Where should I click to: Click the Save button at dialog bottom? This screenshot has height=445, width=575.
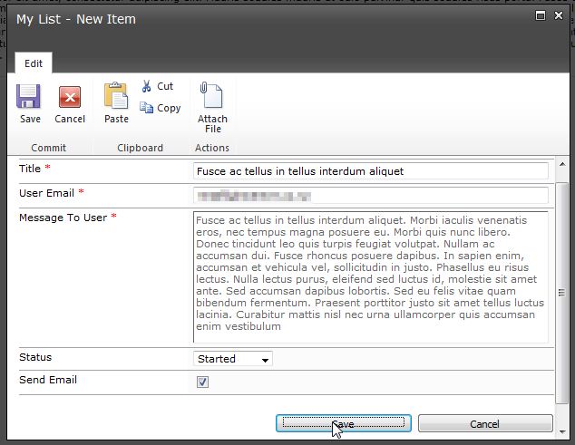point(344,424)
